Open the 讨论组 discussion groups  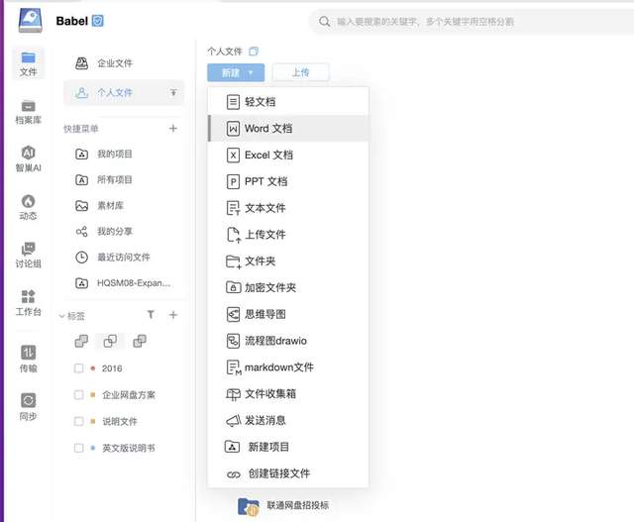click(28, 256)
